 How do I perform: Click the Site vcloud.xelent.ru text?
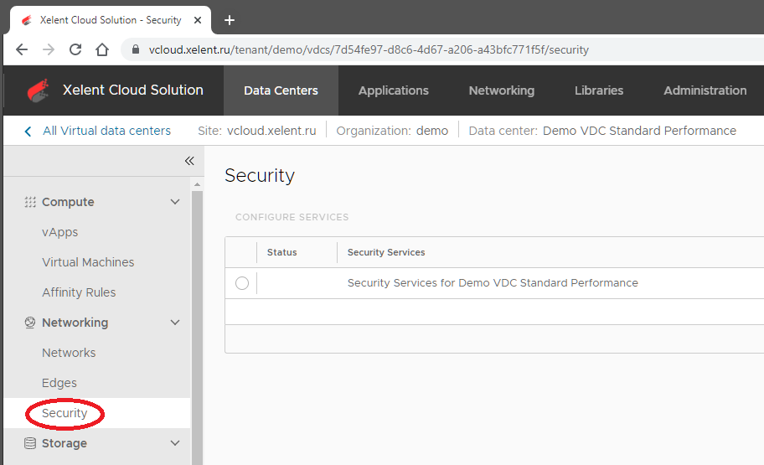257,131
